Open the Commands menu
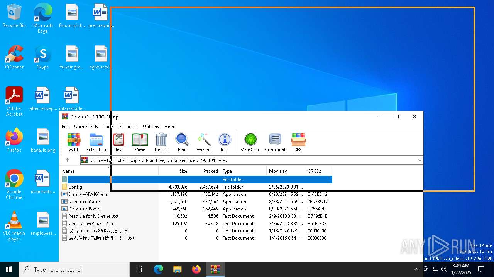 pos(86,126)
